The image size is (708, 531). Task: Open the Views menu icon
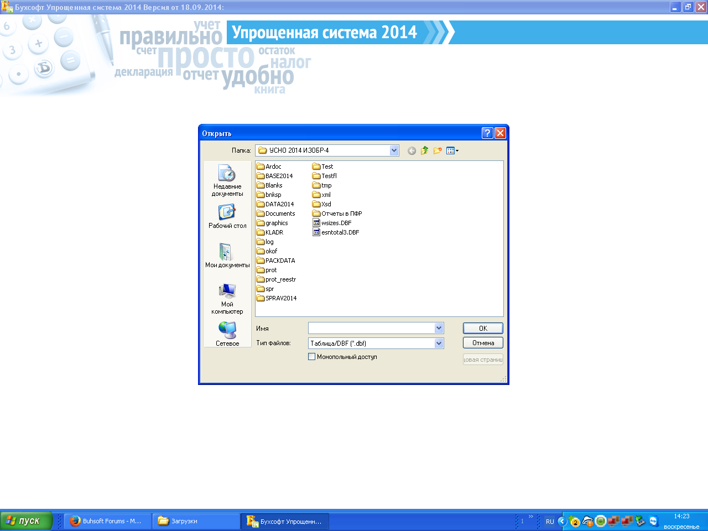(452, 150)
